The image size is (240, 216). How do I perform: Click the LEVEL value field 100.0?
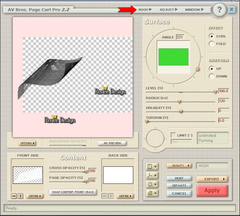[224, 91]
